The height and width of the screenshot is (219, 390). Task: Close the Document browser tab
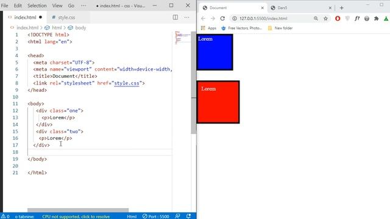[263, 8]
